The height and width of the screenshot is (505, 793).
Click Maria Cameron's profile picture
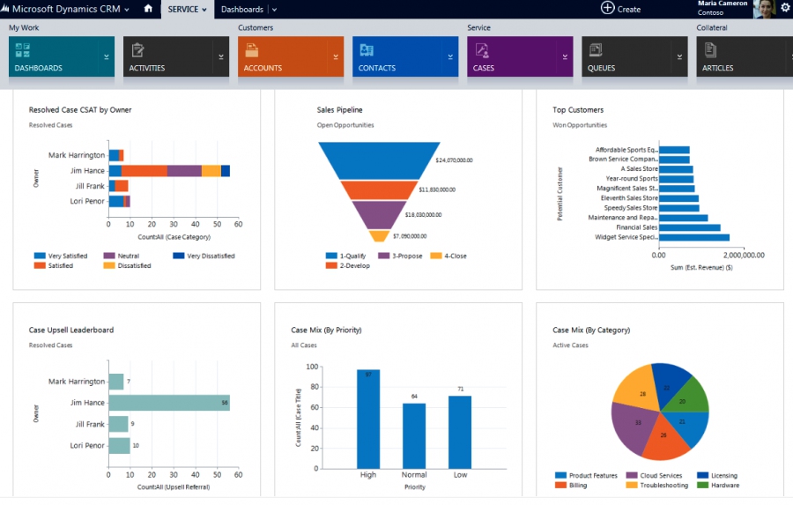(x=765, y=8)
